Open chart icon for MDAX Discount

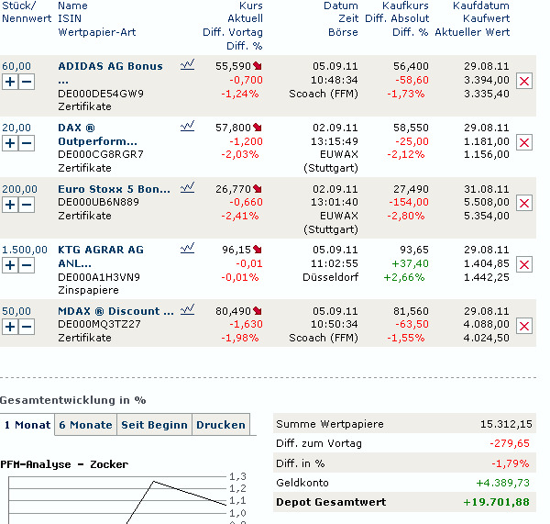187,310
